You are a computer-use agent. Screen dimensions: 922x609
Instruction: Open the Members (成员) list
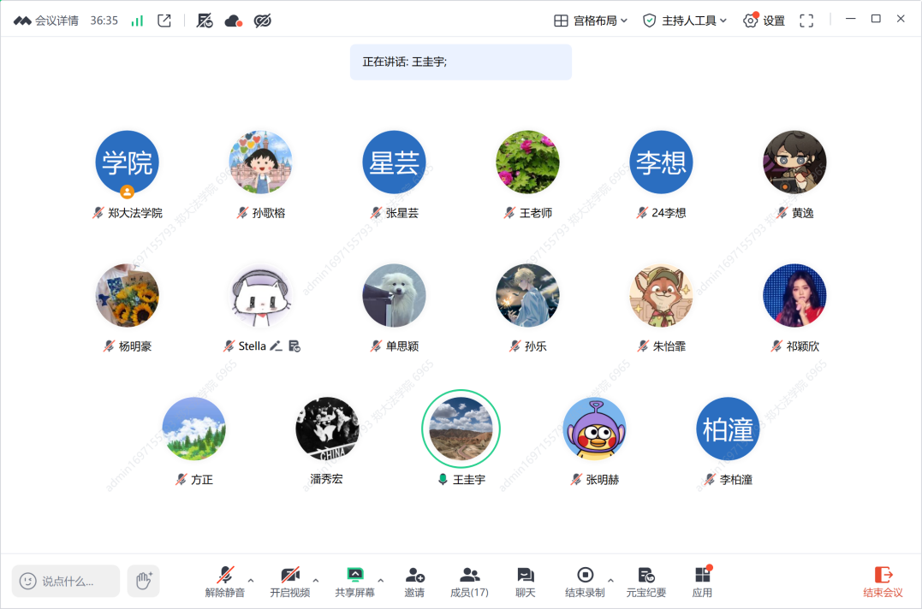pyautogui.click(x=469, y=582)
